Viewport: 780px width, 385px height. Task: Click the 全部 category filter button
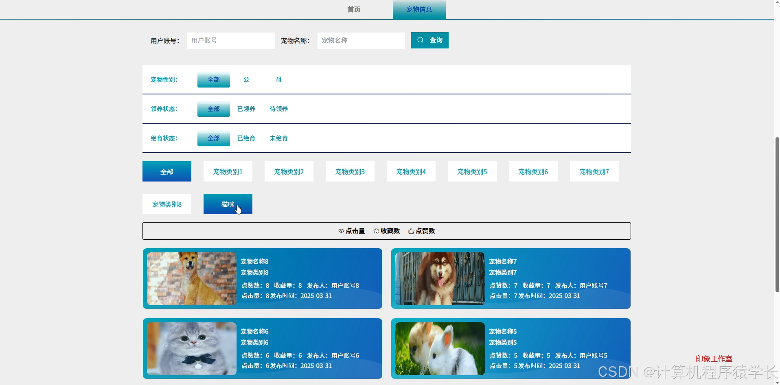(167, 171)
